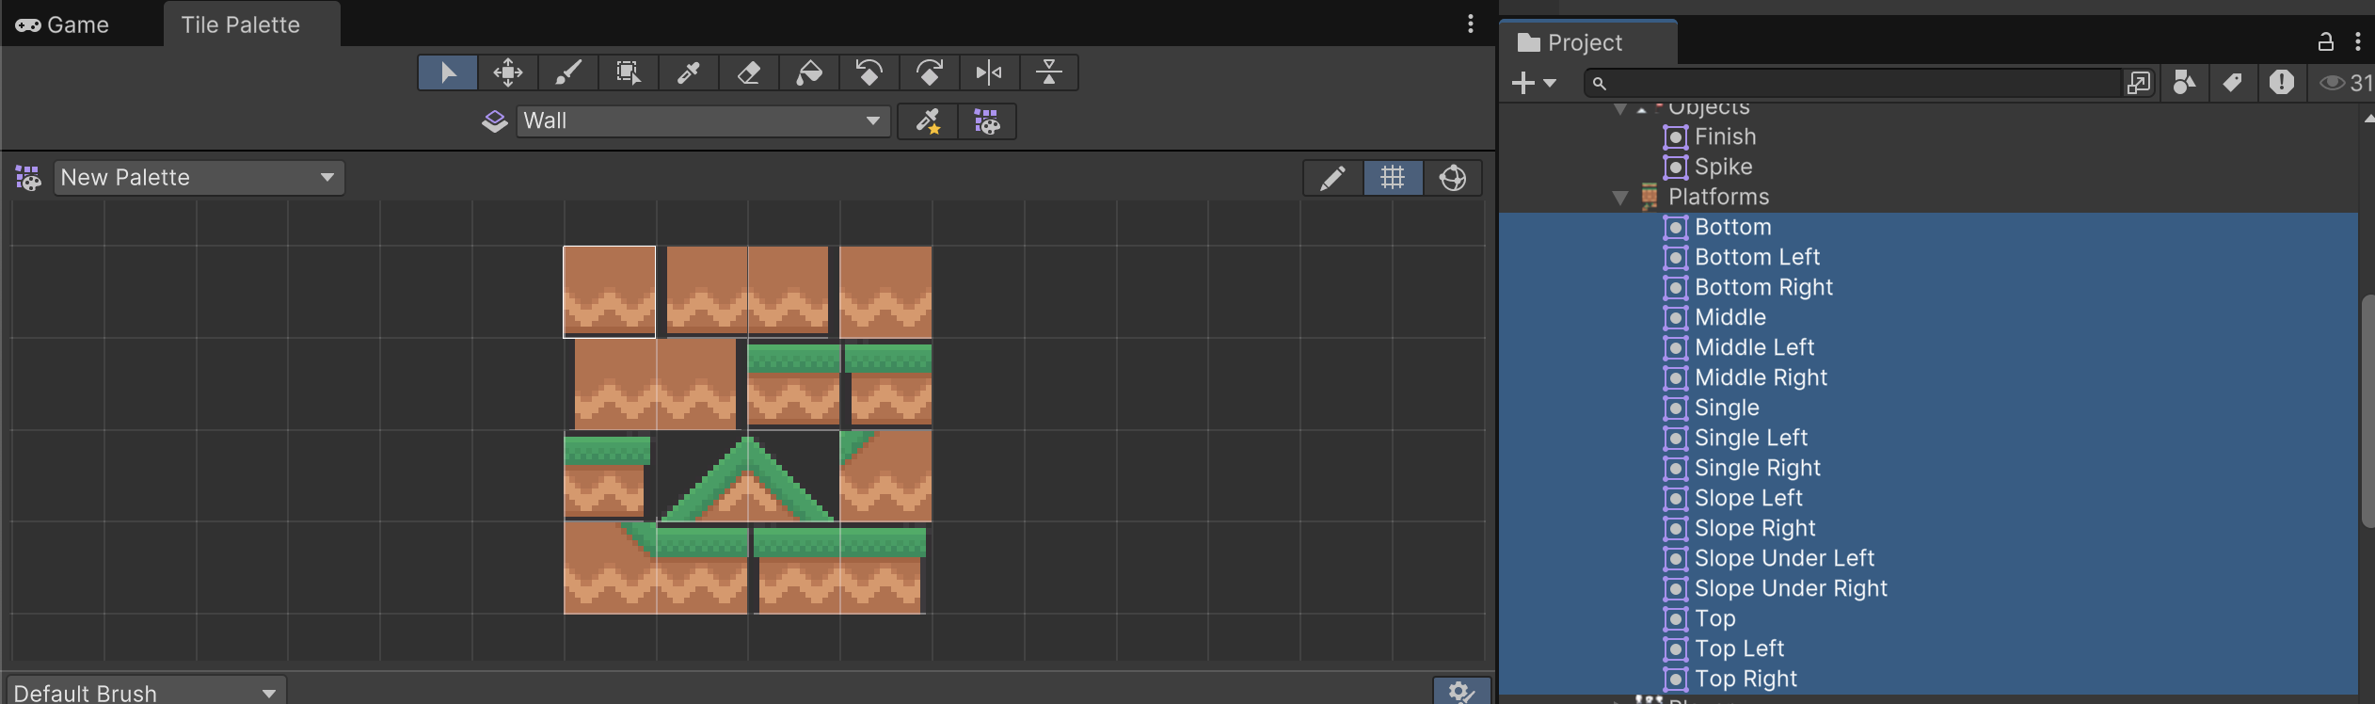
Task: Switch to the Game tab
Action: pyautogui.click(x=62, y=24)
